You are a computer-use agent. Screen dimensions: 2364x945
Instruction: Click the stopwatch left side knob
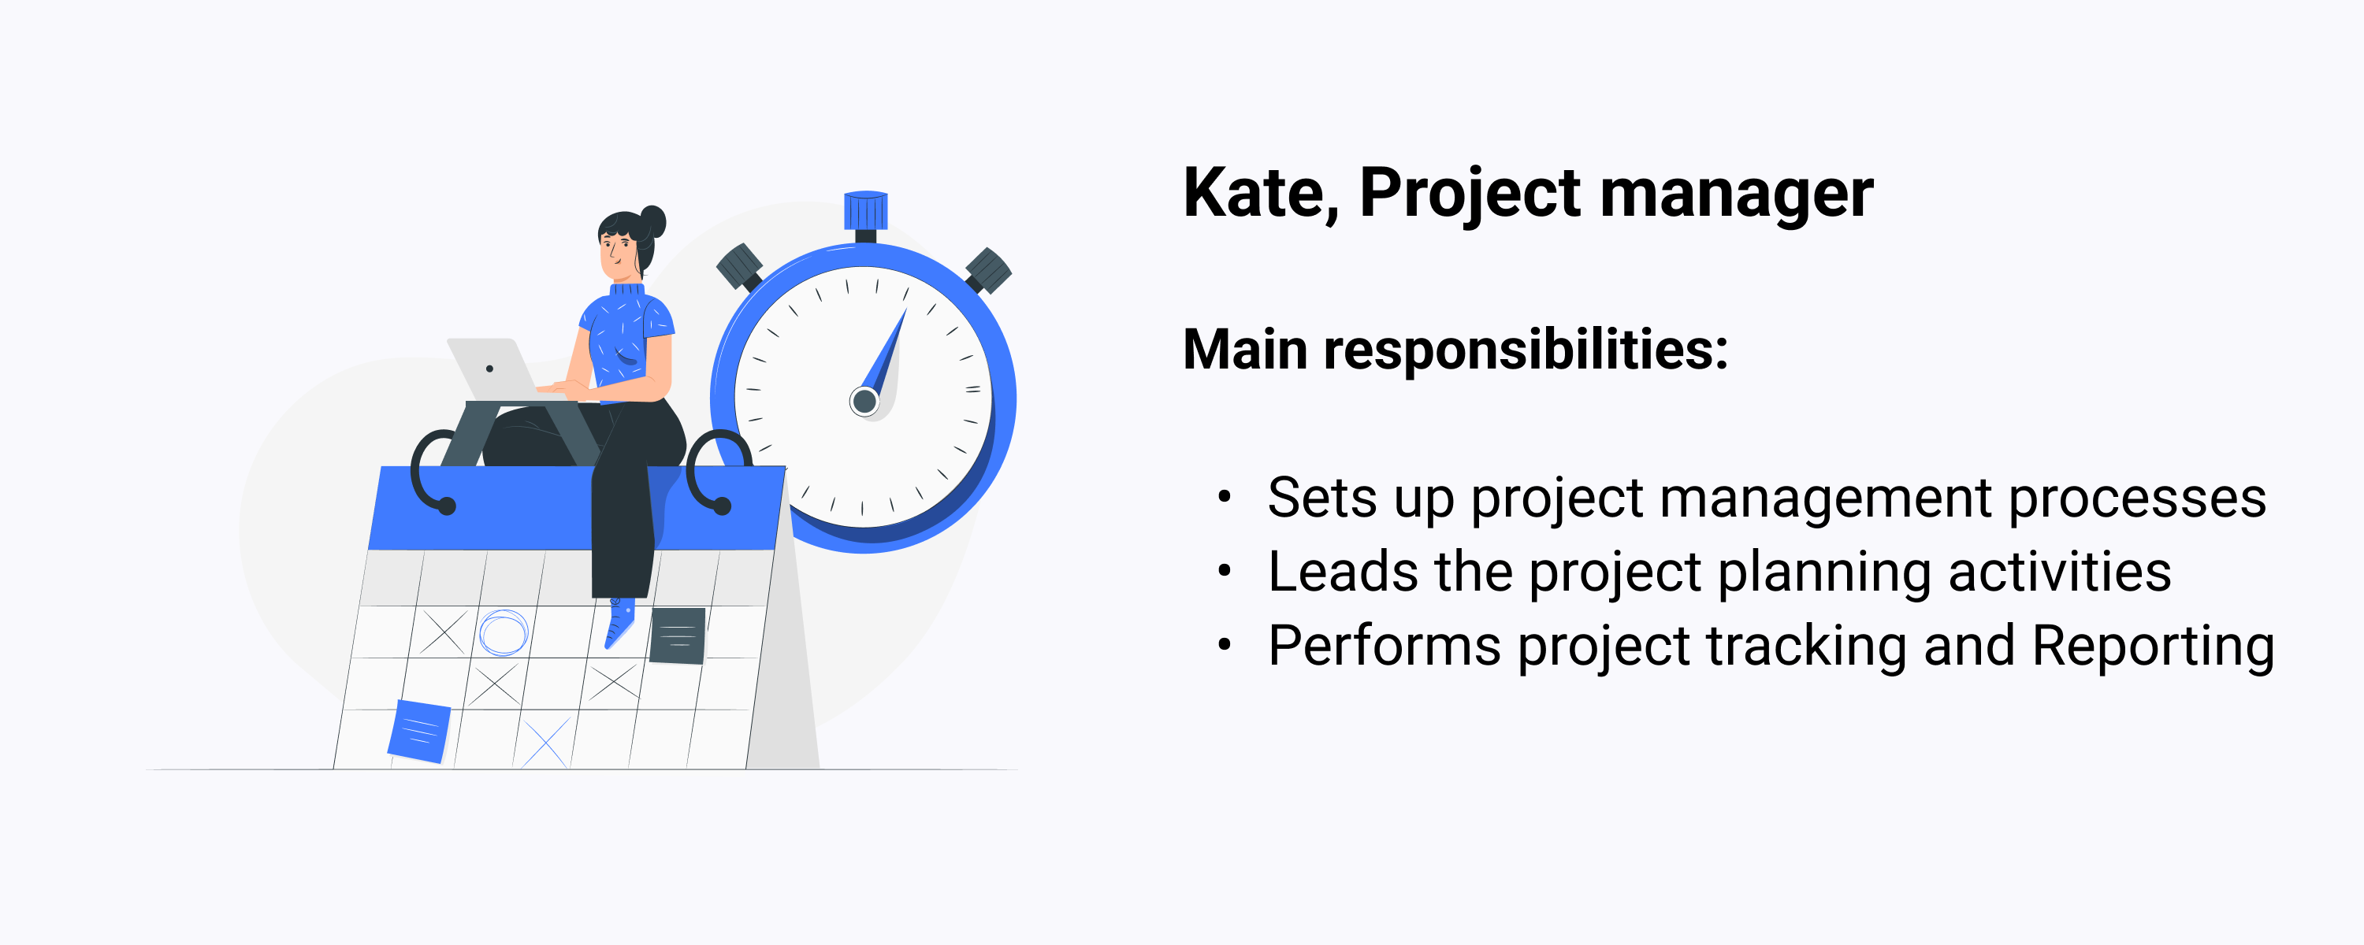tap(740, 267)
